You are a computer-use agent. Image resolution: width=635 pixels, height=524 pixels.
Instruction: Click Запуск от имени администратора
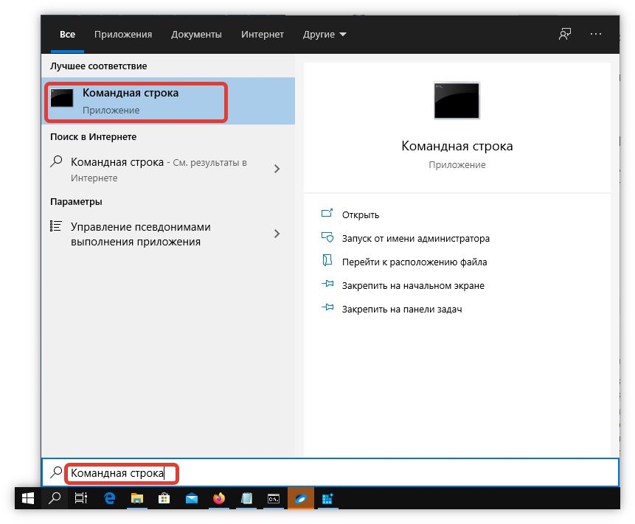[x=415, y=238]
